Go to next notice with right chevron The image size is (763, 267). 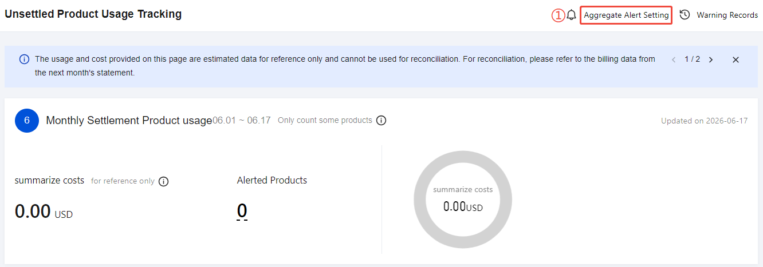[x=711, y=59]
